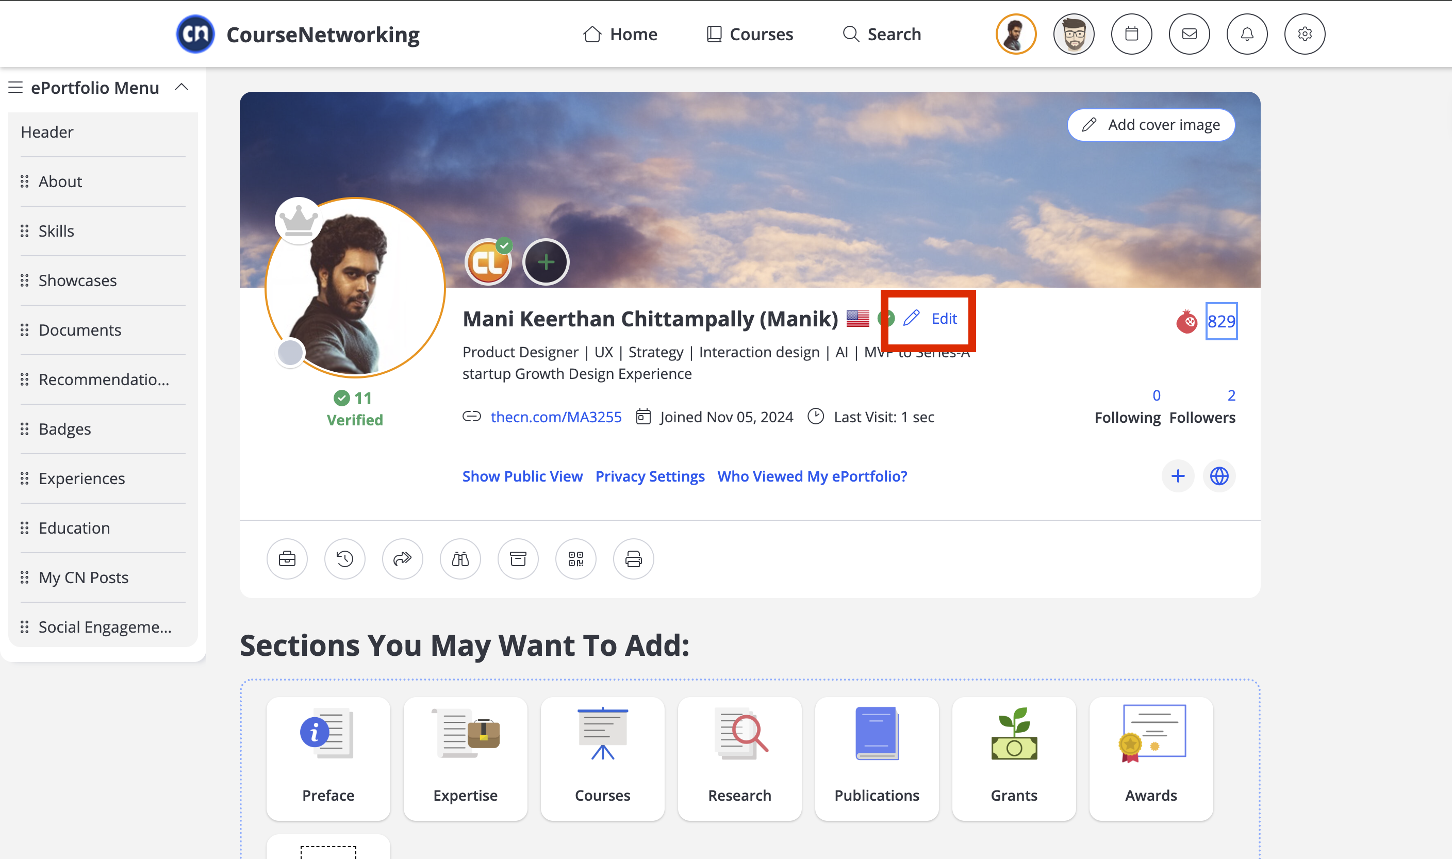1452x859 pixels.
Task: Add the Awards section card
Action: point(1151,758)
